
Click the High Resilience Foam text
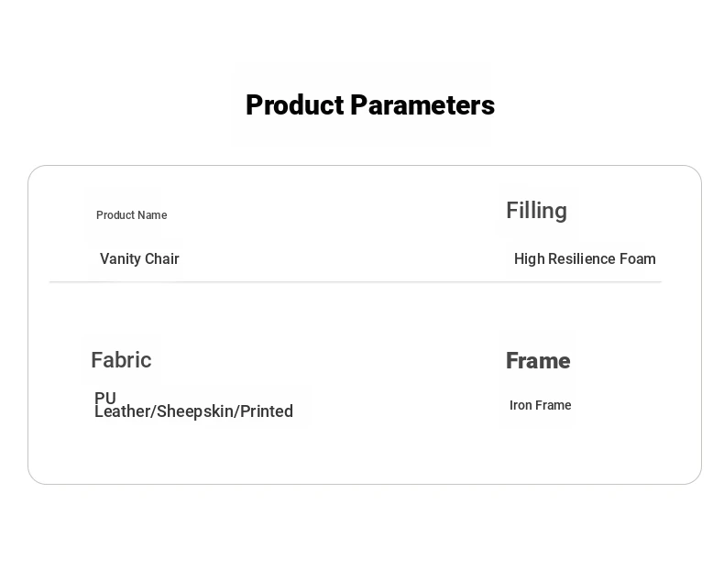(585, 259)
